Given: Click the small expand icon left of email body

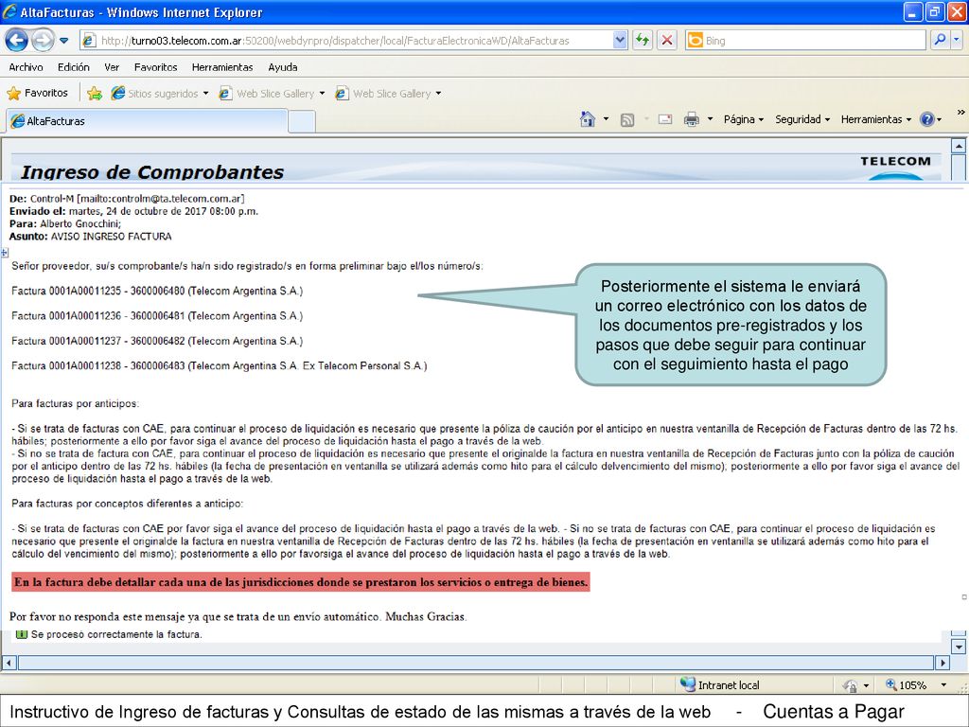Looking at the screenshot, I should (5, 252).
